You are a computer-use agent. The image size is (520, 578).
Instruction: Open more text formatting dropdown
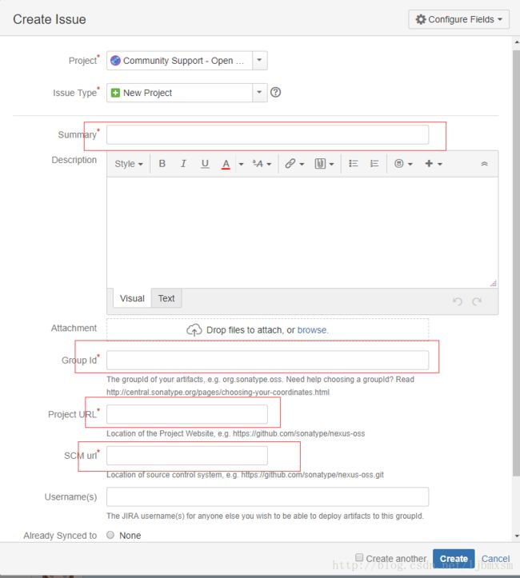[262, 164]
